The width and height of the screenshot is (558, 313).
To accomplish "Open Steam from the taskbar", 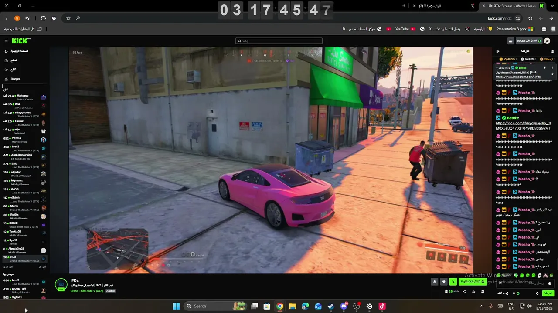I will click(331, 306).
